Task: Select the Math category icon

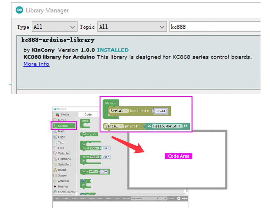Action: [x=55, y=131]
